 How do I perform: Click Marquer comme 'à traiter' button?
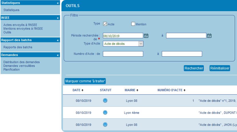click(x=85, y=81)
